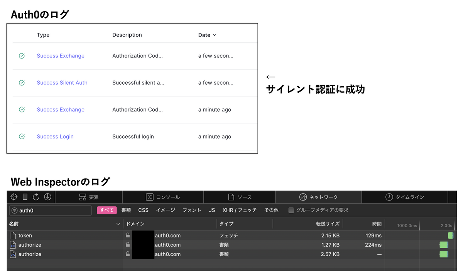The height and width of the screenshot is (274, 463).
Task: Click the document icon of the token request
Action: [13, 236]
